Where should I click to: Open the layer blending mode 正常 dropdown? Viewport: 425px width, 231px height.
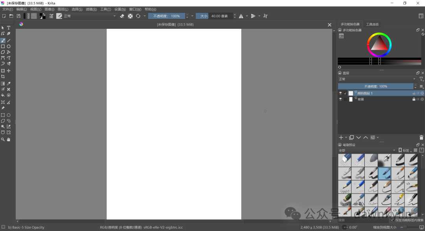click(x=376, y=79)
